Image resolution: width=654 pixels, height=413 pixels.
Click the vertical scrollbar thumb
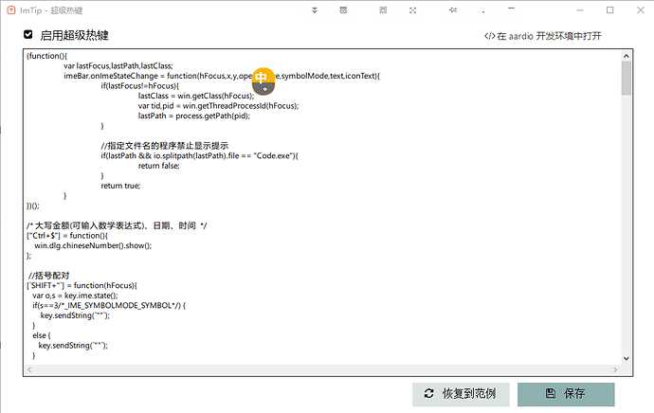(x=627, y=79)
